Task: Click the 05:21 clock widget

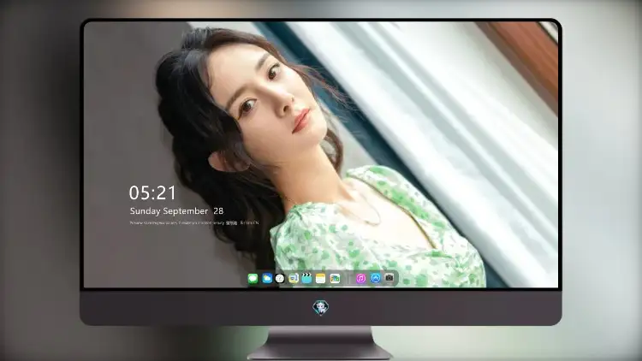Action: 152,192
